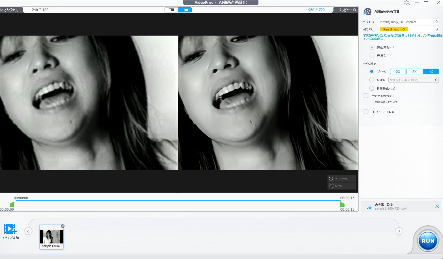Select the resolution radio button
This screenshot has height=259, width=443.
tap(372, 80)
